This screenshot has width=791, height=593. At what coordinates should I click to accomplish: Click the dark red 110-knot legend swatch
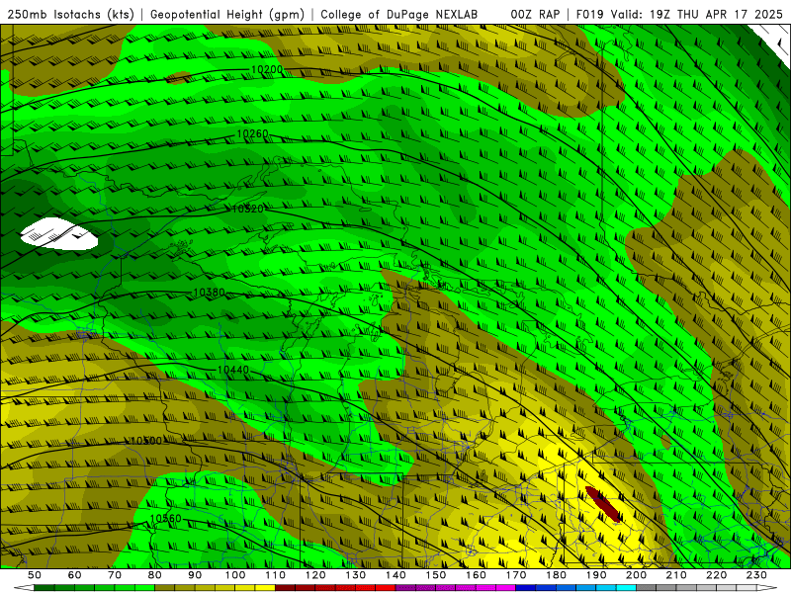[x=285, y=587]
